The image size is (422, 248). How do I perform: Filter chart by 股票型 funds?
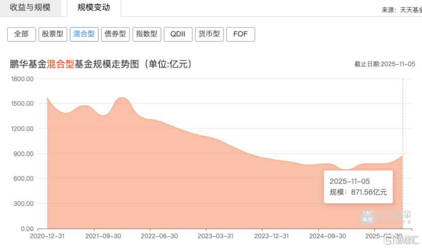[x=53, y=34]
